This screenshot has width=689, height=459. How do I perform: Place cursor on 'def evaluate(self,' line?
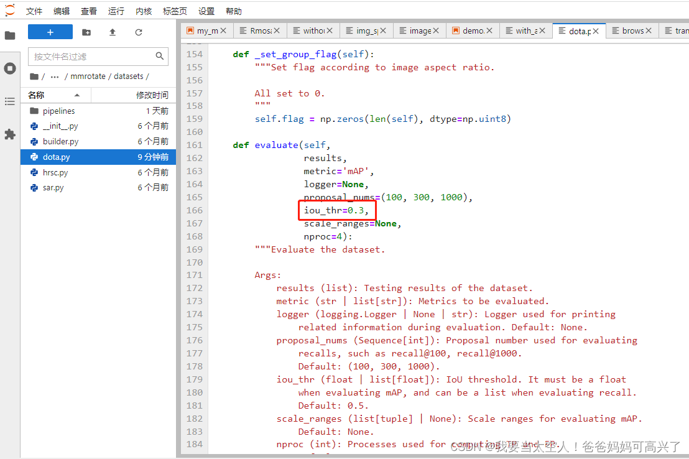(281, 145)
